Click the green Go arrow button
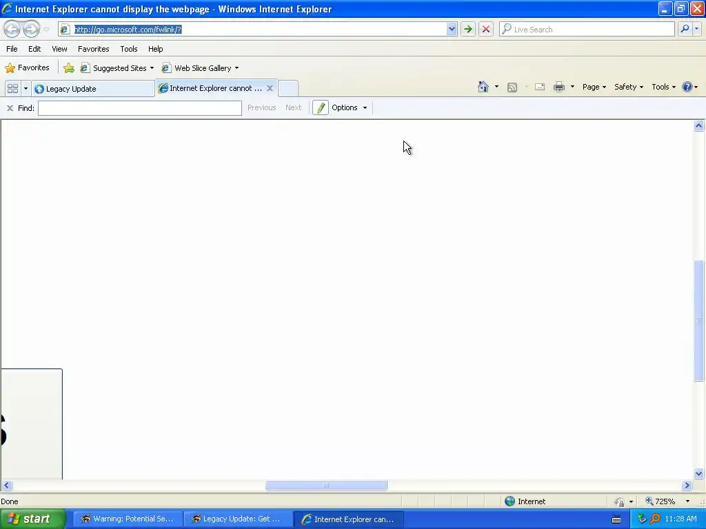This screenshot has height=529, width=706. coord(468,29)
